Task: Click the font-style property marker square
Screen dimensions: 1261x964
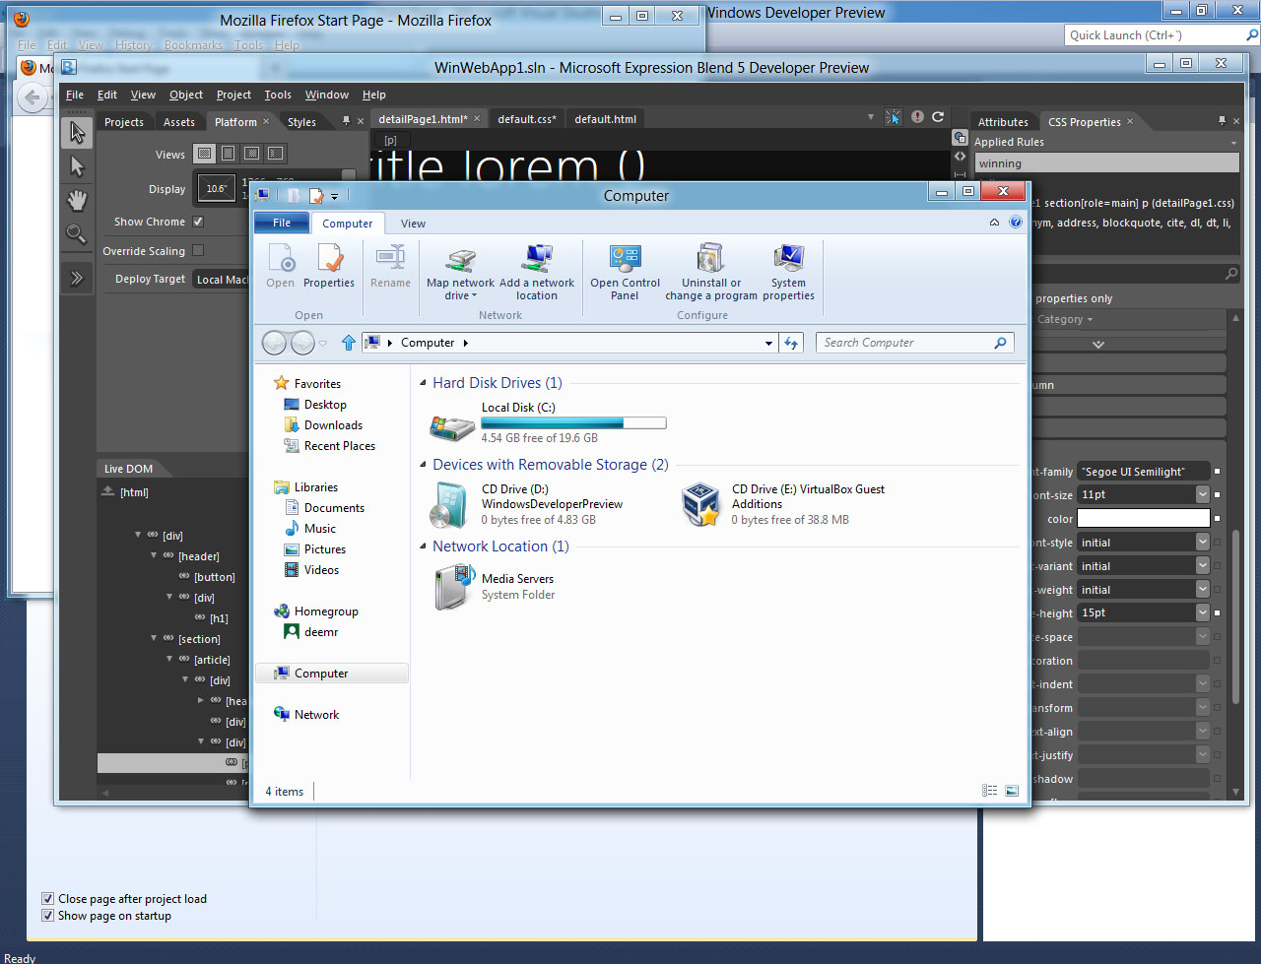Action: (x=1218, y=543)
